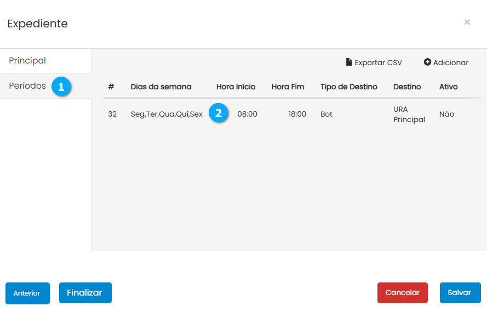
Task: Select the row with ID 32
Action: point(112,114)
